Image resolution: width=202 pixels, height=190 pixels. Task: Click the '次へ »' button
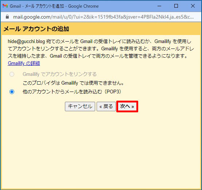pos(127,106)
